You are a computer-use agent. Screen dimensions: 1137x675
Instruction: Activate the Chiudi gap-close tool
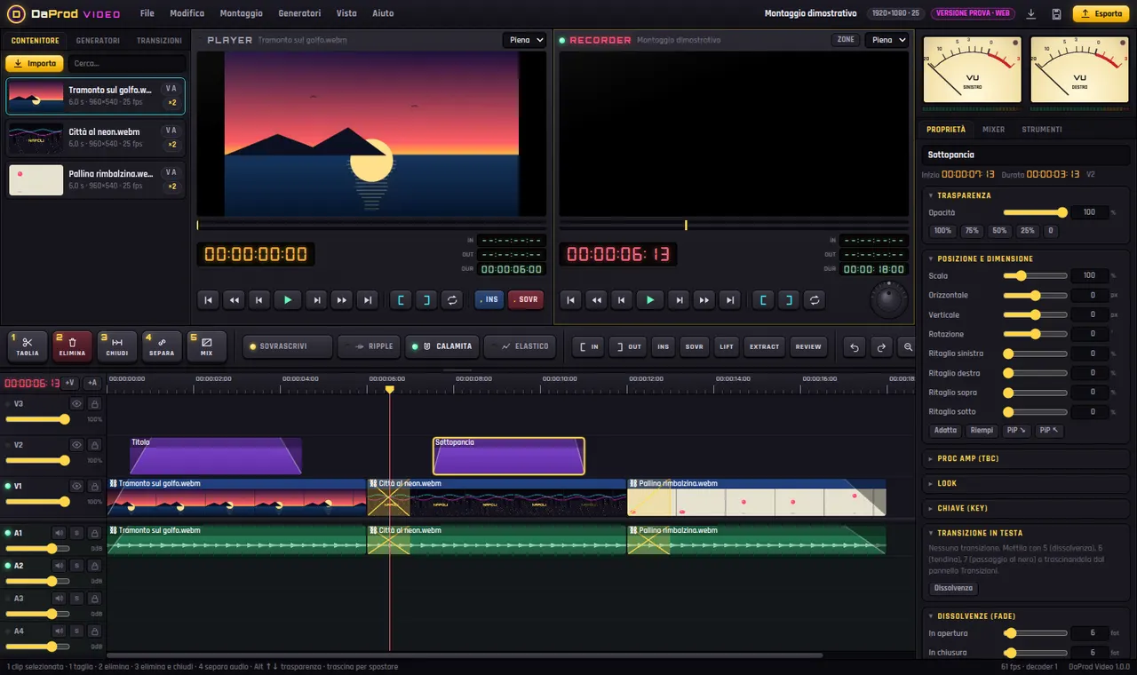coord(117,346)
